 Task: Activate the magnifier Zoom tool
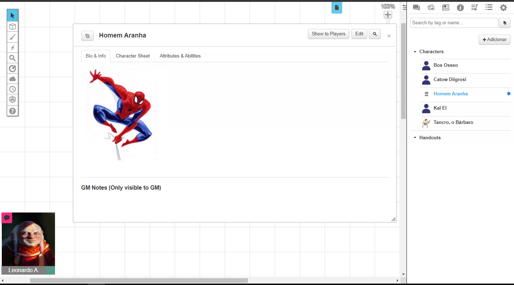(13, 58)
